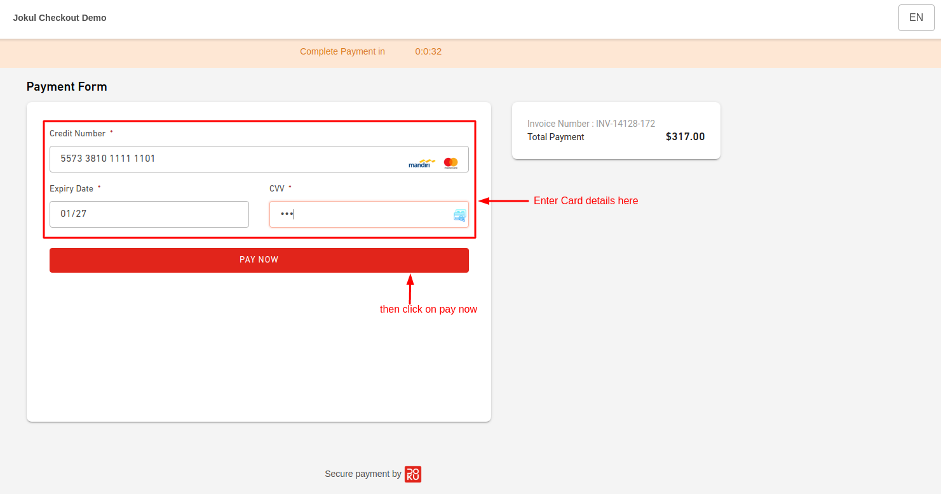The width and height of the screenshot is (941, 494).
Task: Click the Secure payment by text
Action: click(363, 474)
